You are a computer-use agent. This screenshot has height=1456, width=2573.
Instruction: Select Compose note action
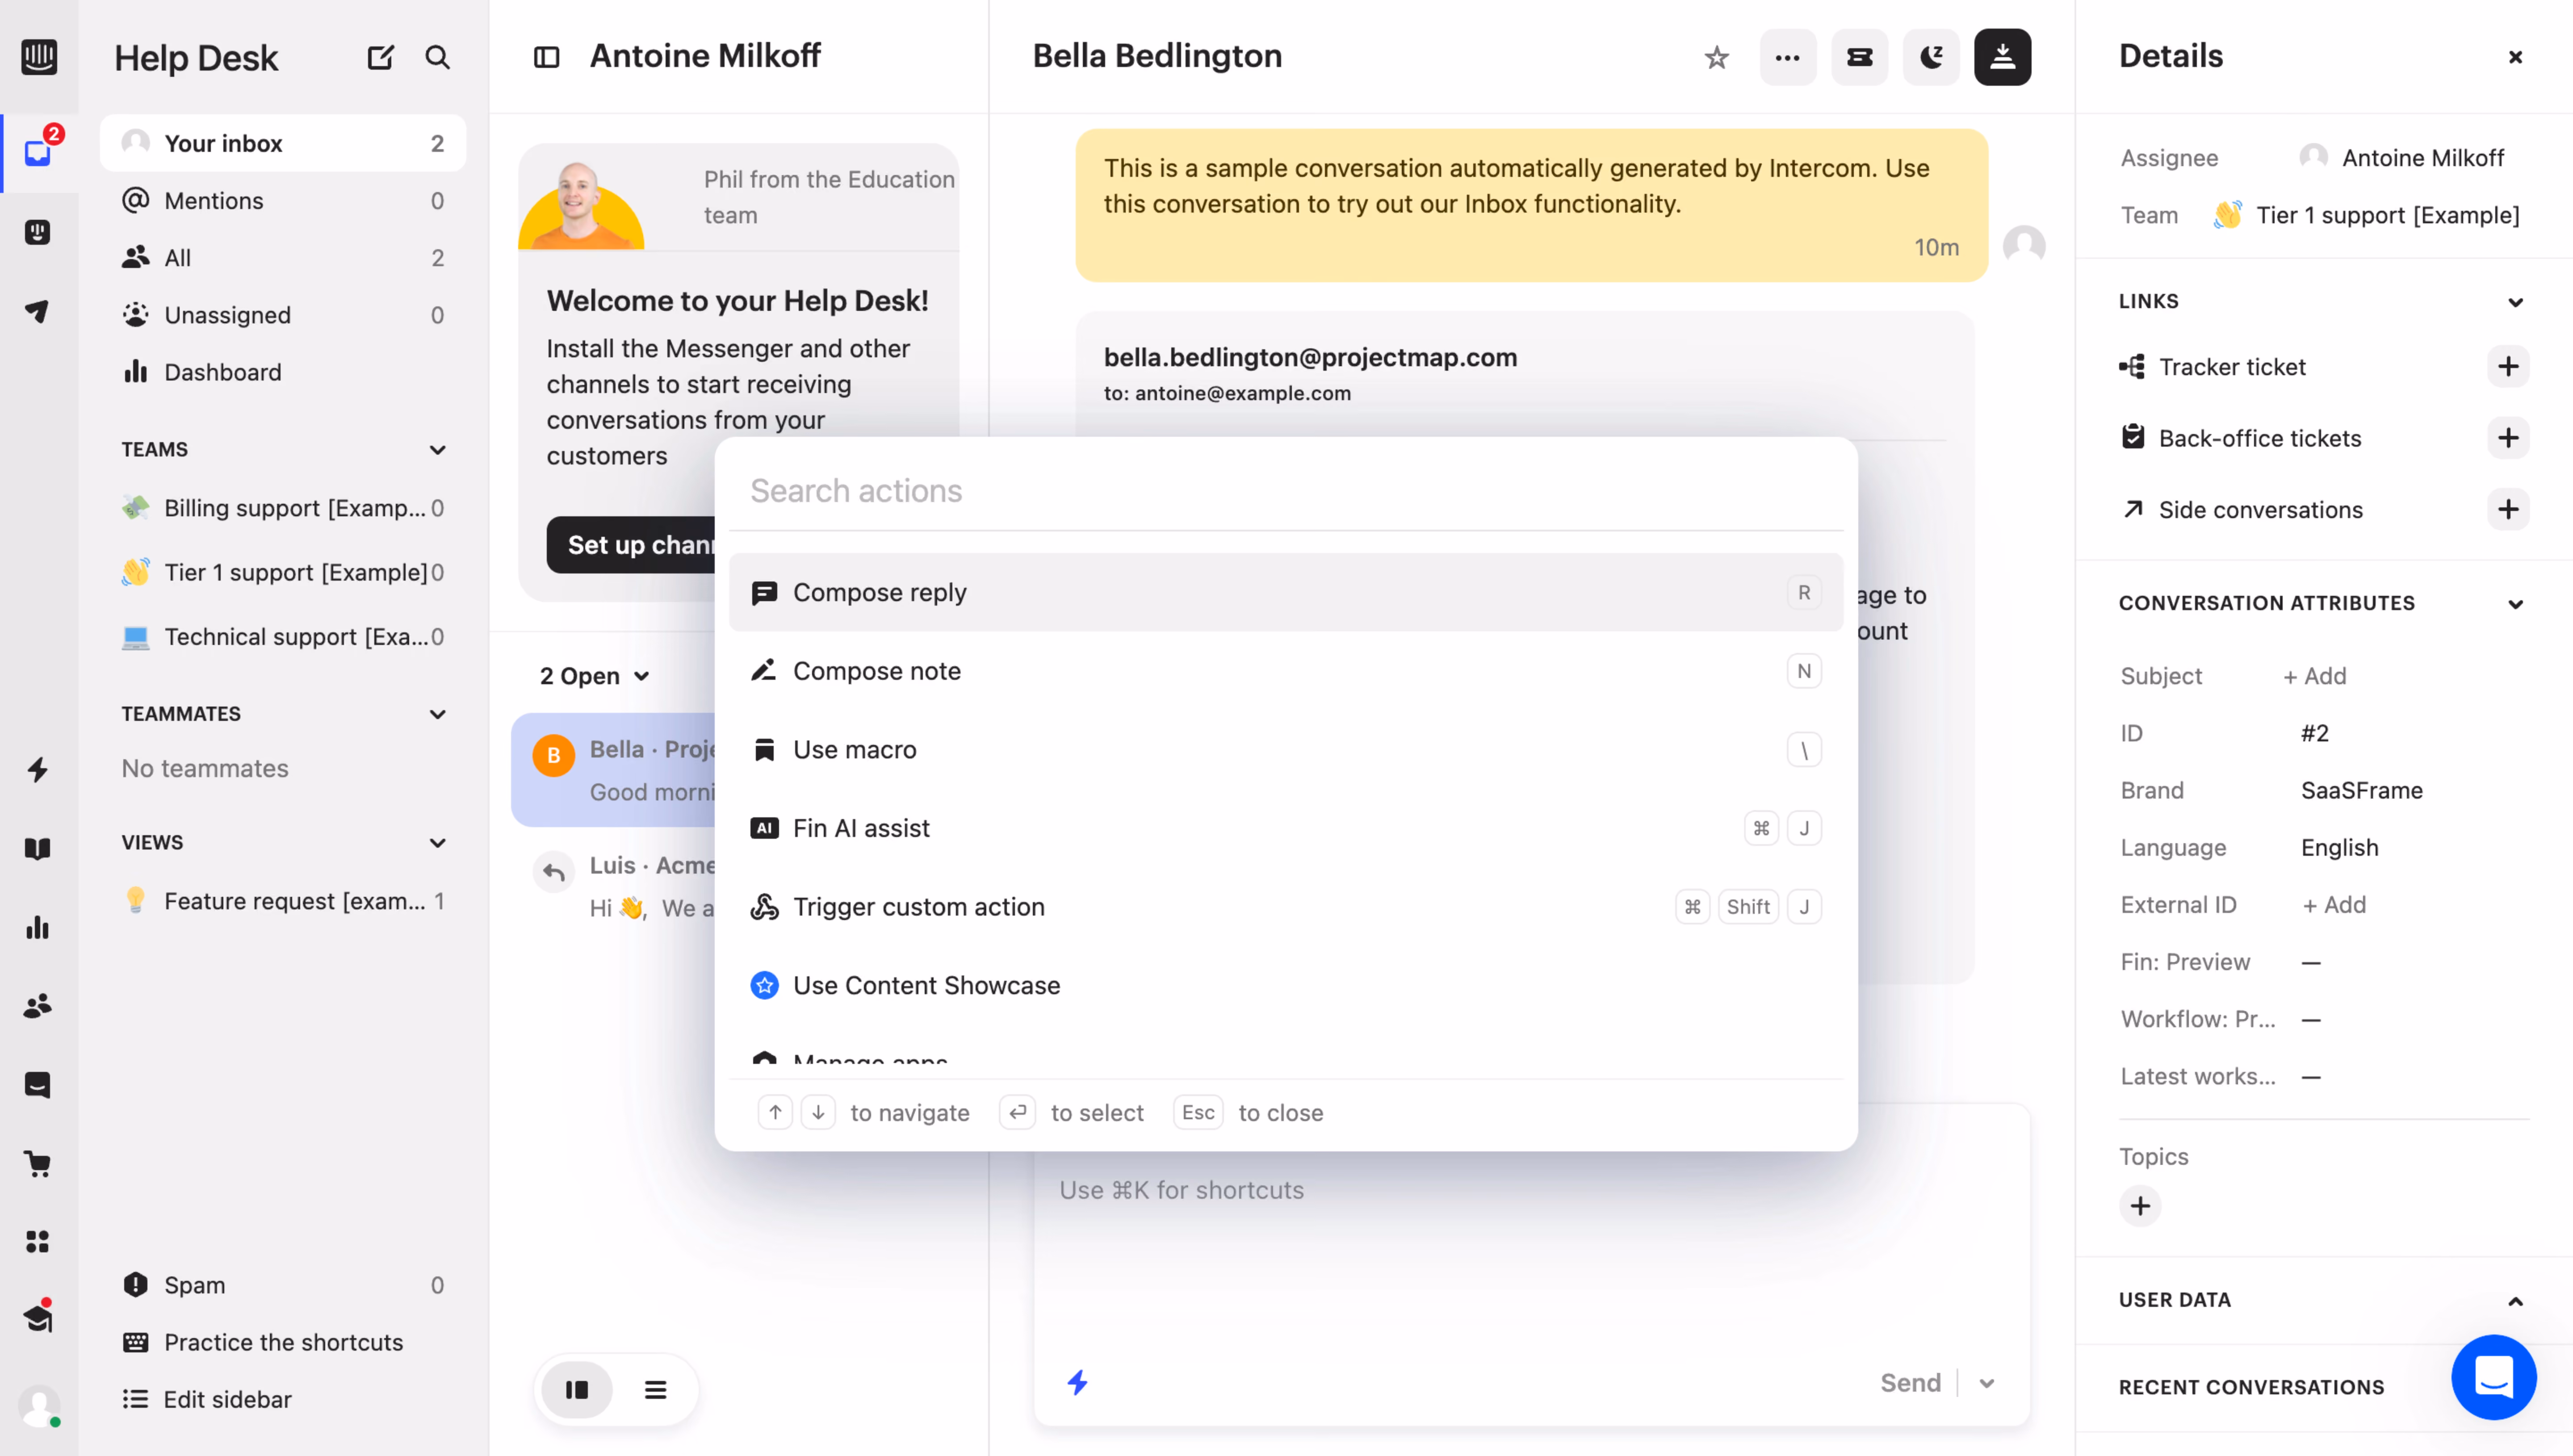click(1285, 671)
